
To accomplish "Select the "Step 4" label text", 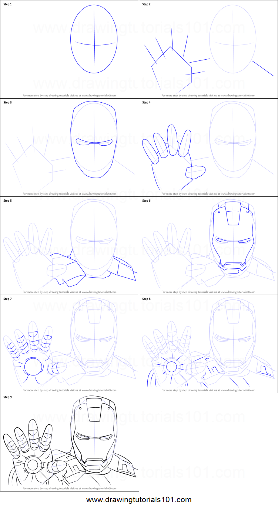I will click(147, 102).
